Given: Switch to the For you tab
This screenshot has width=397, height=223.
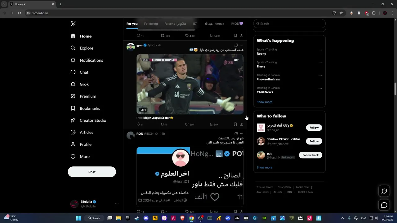Looking at the screenshot, I should [x=132, y=24].
